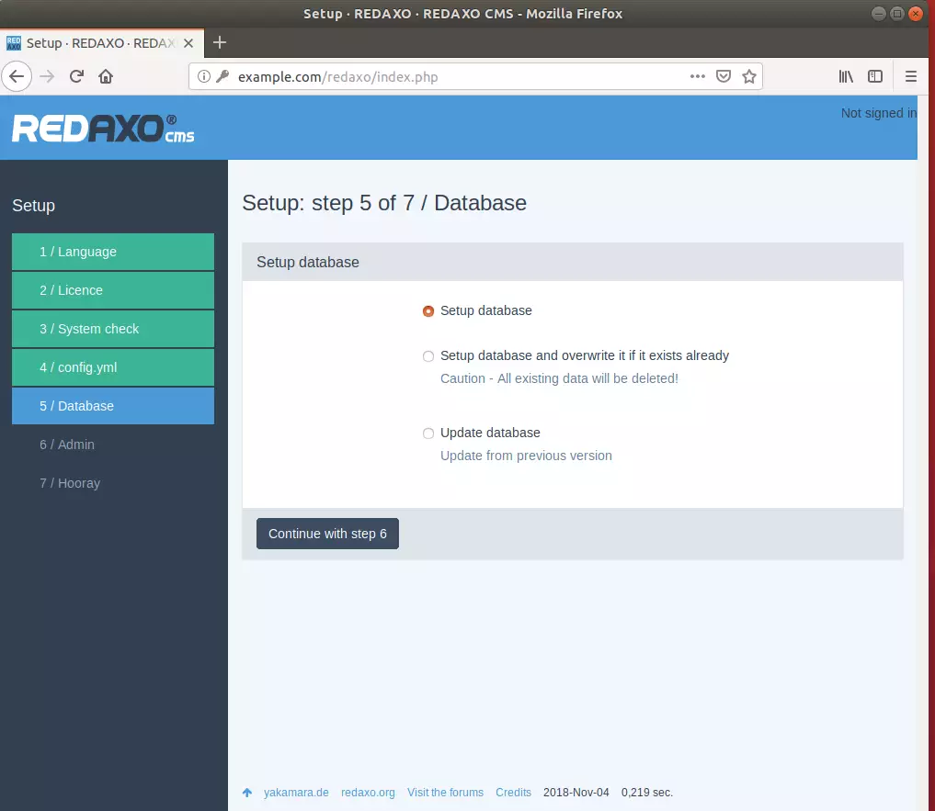
Task: Open the Firefox hamburger menu
Action: [x=910, y=76]
